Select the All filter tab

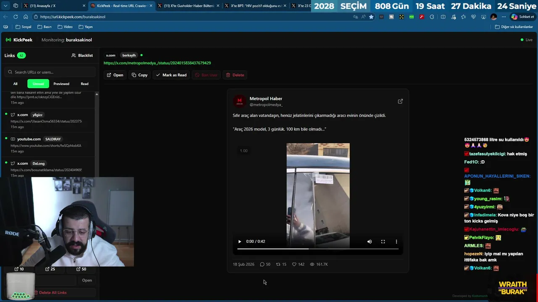coord(15,84)
